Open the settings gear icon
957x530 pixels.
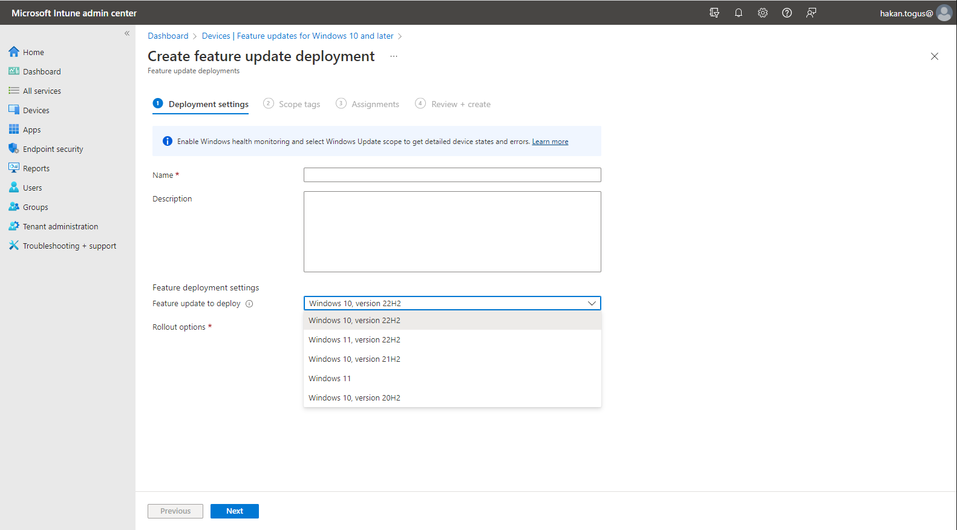pos(763,13)
